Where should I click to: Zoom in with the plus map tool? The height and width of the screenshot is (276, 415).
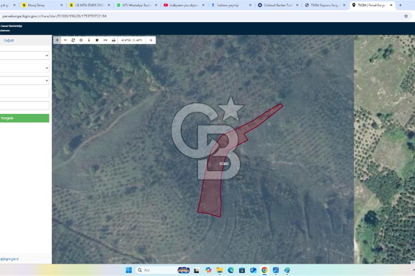pyautogui.click(x=57, y=40)
